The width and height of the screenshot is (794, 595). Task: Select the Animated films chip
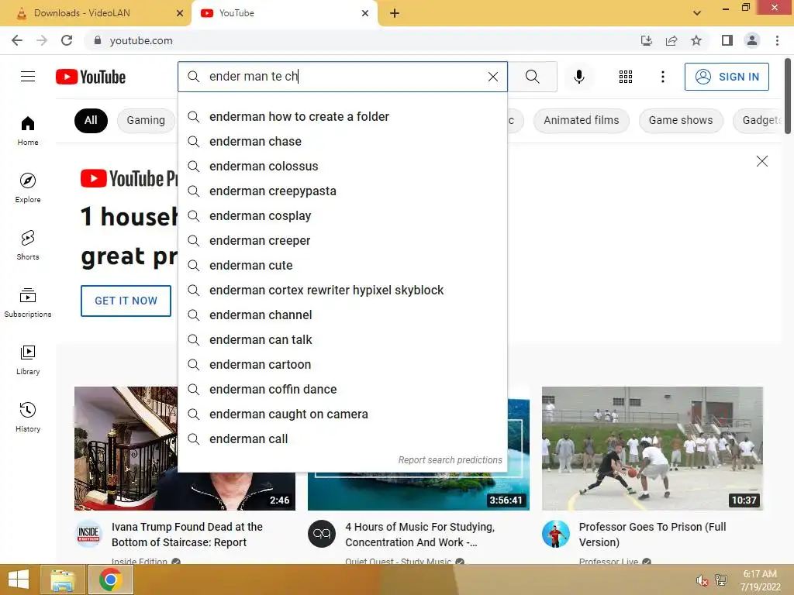(582, 120)
